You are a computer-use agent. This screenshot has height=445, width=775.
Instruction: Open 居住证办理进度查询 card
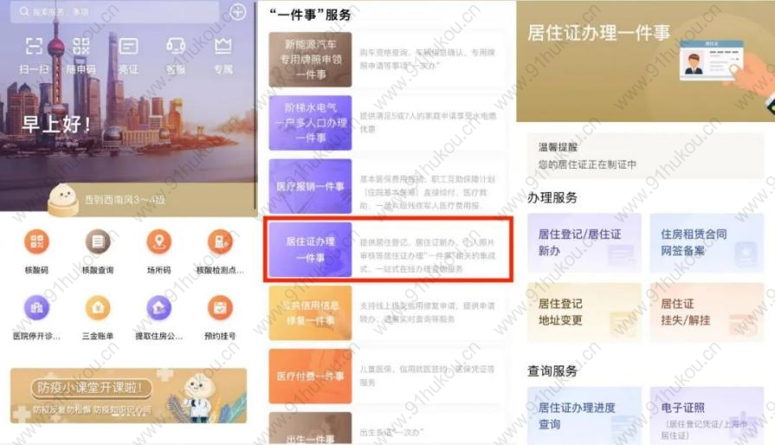(x=584, y=416)
